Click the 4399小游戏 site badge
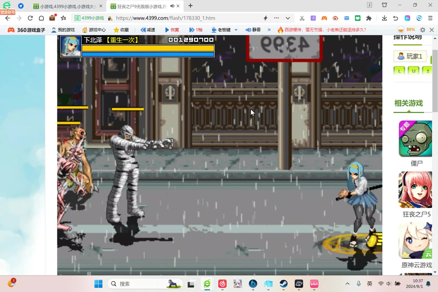This screenshot has width=438, height=292. point(89,18)
